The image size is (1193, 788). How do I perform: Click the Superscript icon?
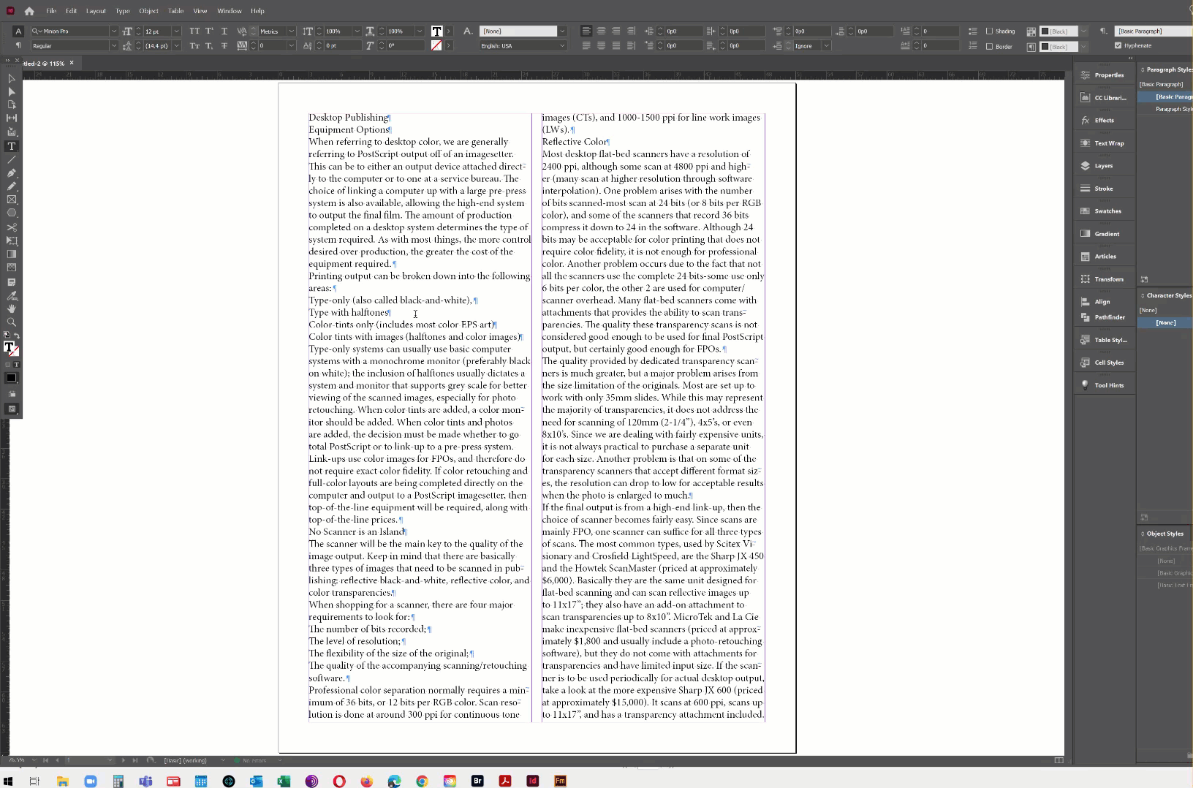pos(209,31)
